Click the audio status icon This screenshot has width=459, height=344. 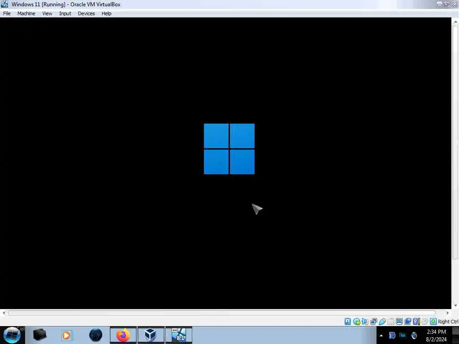click(365, 322)
